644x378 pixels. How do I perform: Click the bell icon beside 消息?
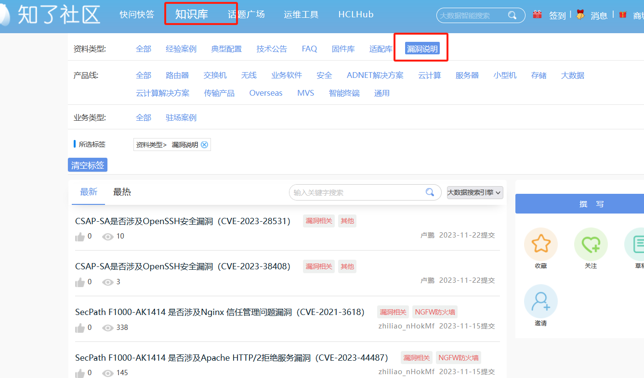(580, 14)
